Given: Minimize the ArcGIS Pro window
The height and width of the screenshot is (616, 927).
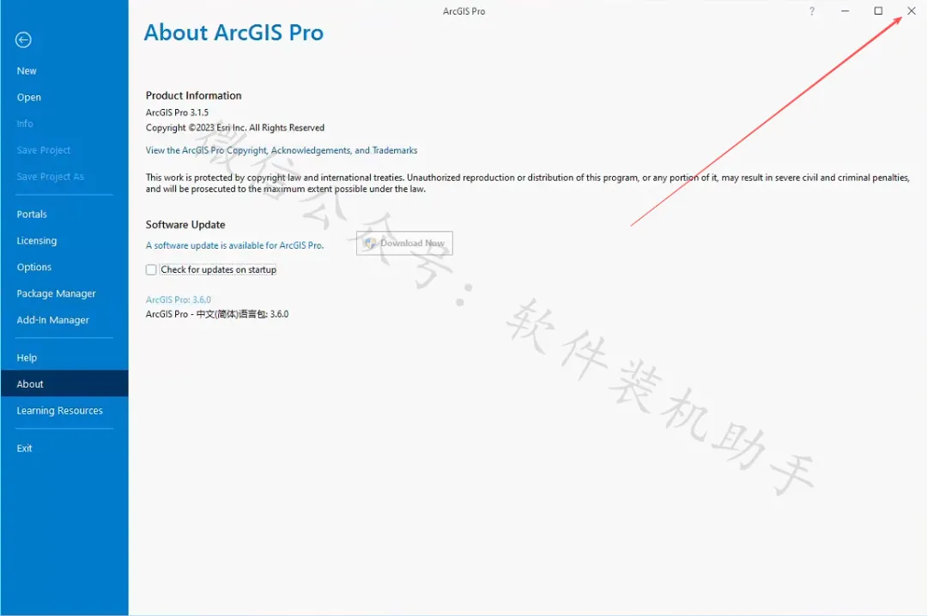Looking at the screenshot, I should click(x=845, y=10).
